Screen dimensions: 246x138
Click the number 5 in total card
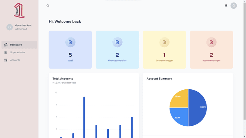click(x=70, y=55)
